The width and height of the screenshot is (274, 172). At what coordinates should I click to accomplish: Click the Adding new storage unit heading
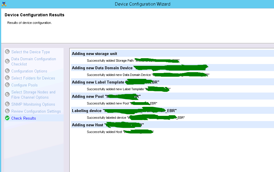click(94, 54)
